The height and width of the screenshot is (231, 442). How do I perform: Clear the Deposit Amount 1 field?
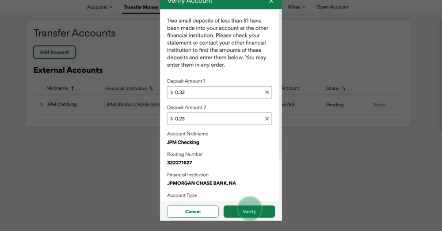267,92
